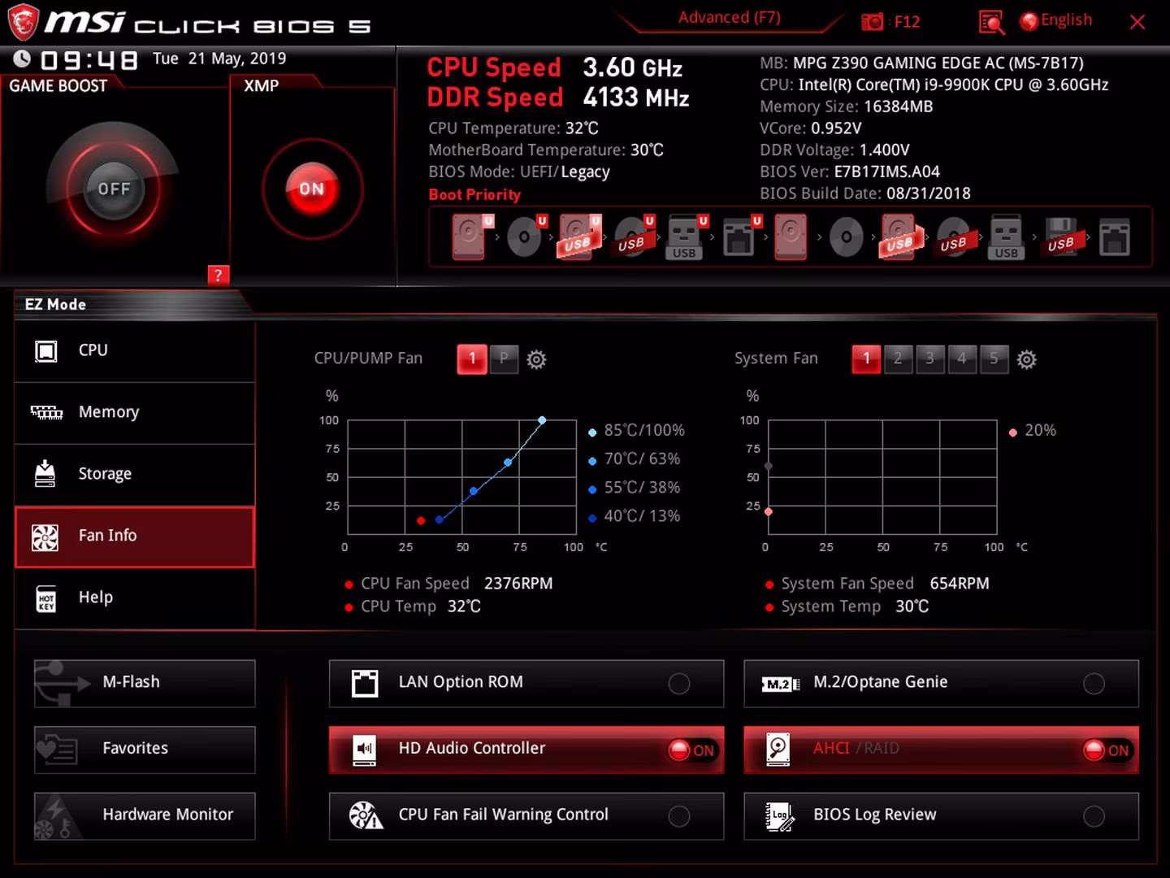Open the BIOS search icon

click(x=991, y=22)
